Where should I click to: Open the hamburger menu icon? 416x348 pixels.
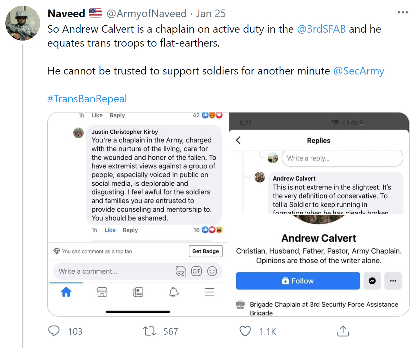[209, 292]
